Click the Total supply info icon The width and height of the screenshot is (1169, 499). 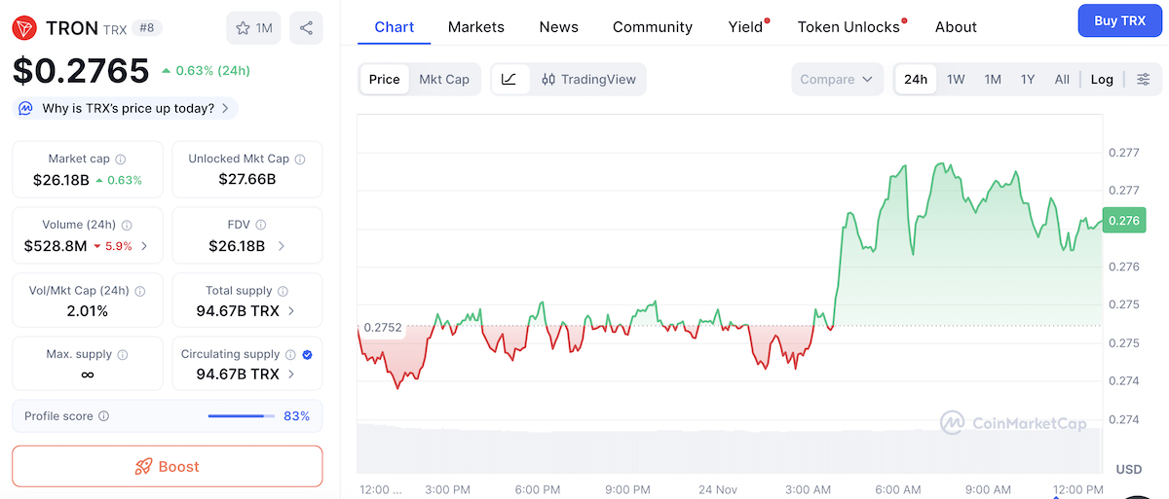283,291
